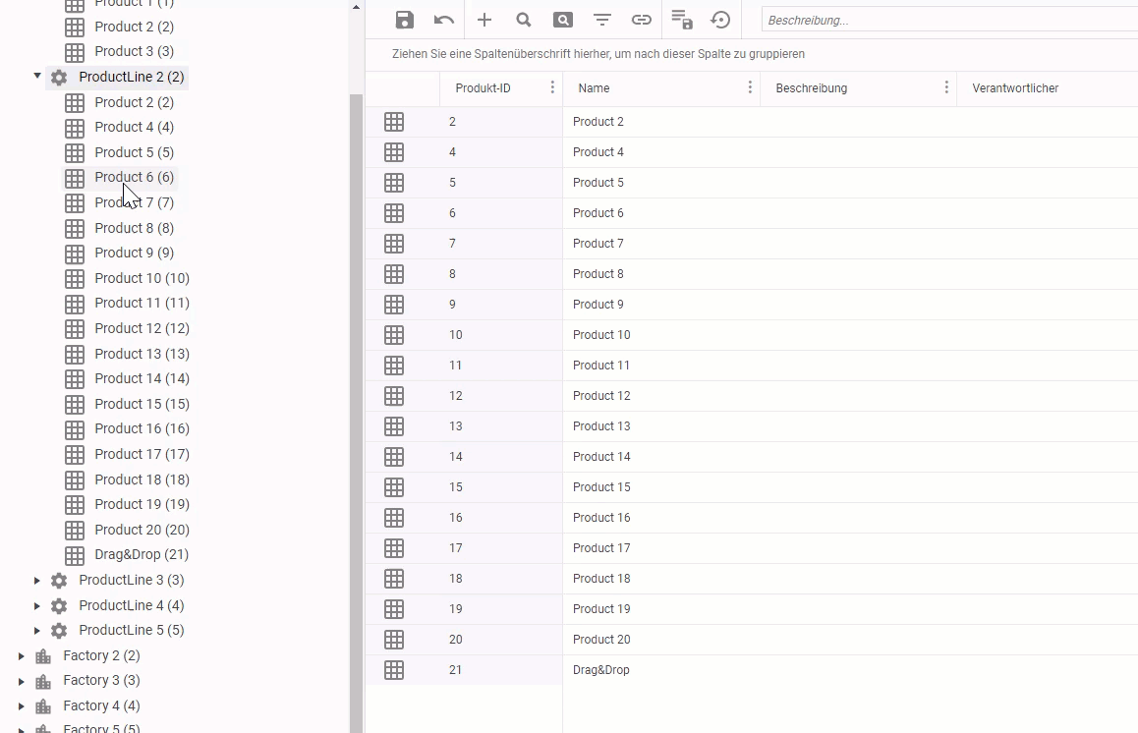
Task: Collapse the ProductLine 2 tree node
Action: 37,76
